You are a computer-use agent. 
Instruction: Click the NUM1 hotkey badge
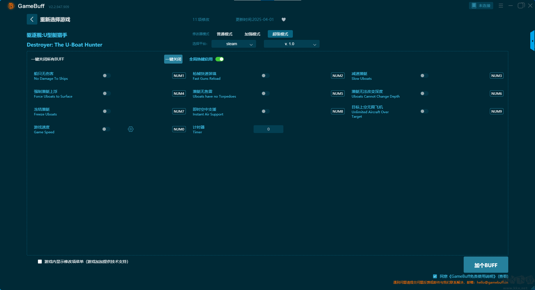pyautogui.click(x=179, y=76)
